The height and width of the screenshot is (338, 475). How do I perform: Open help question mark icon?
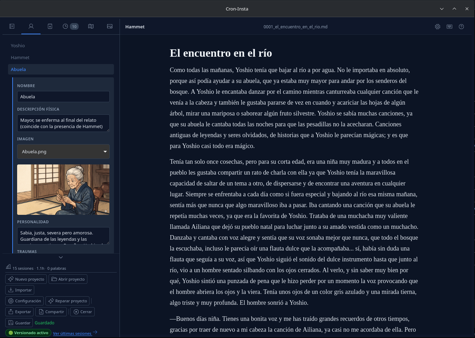[461, 27]
